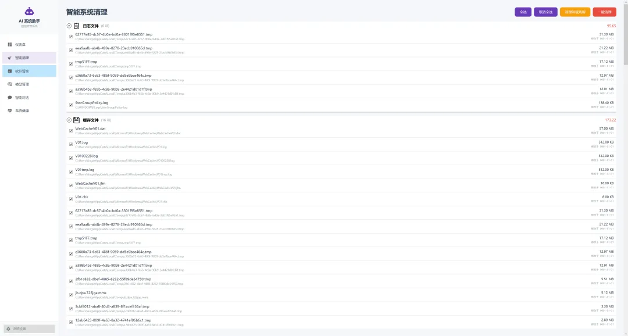
Task: Uncheck StorGroupPolicy.log checkbox
Action: 71,105
